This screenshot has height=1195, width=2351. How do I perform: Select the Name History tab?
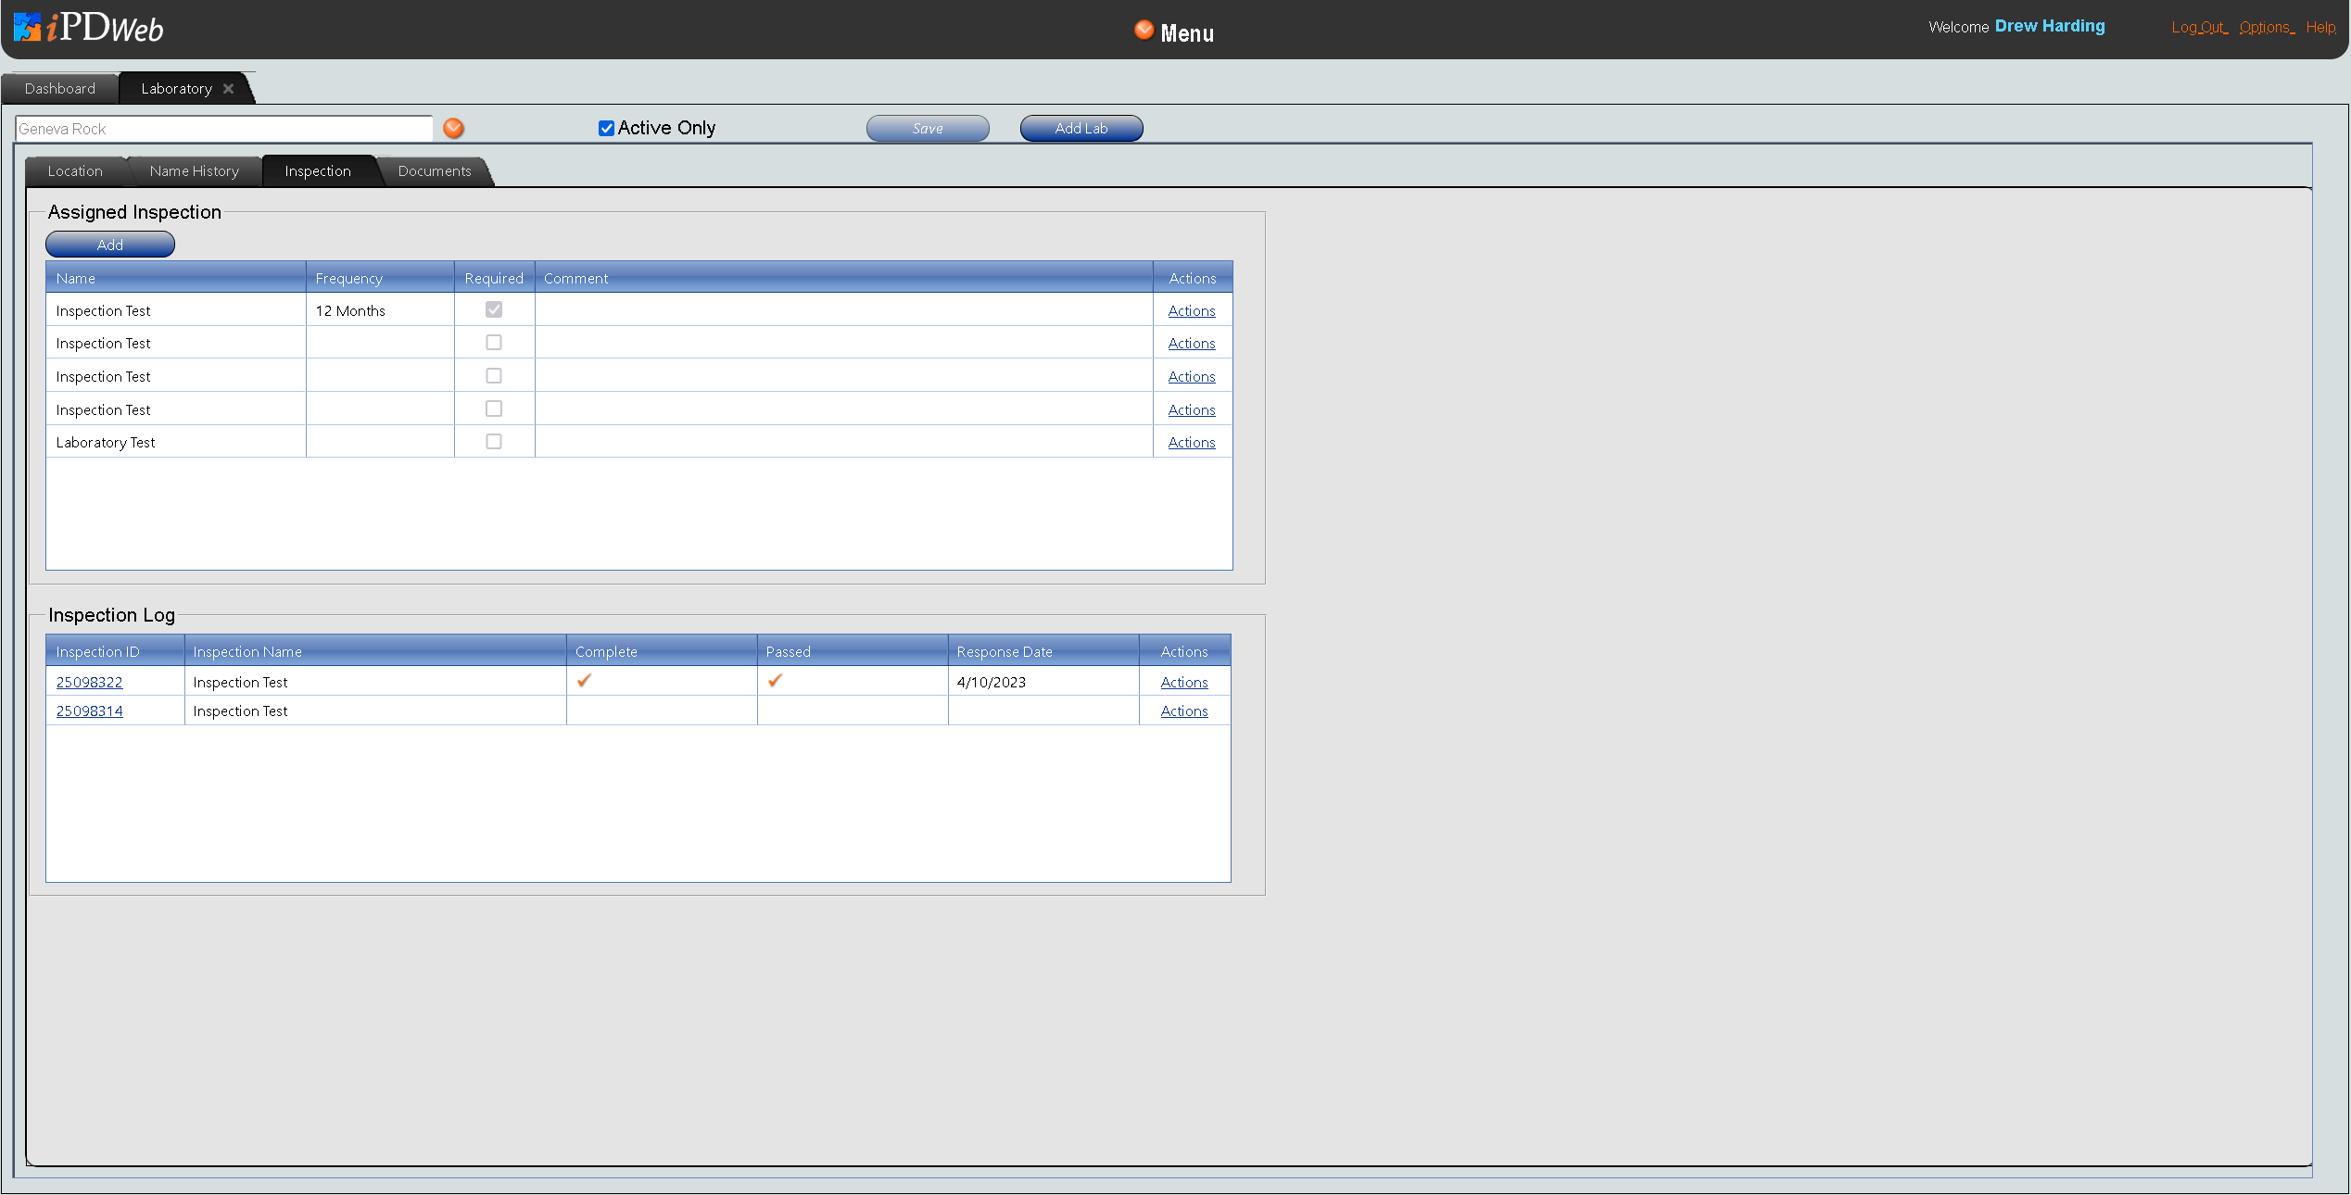[194, 171]
